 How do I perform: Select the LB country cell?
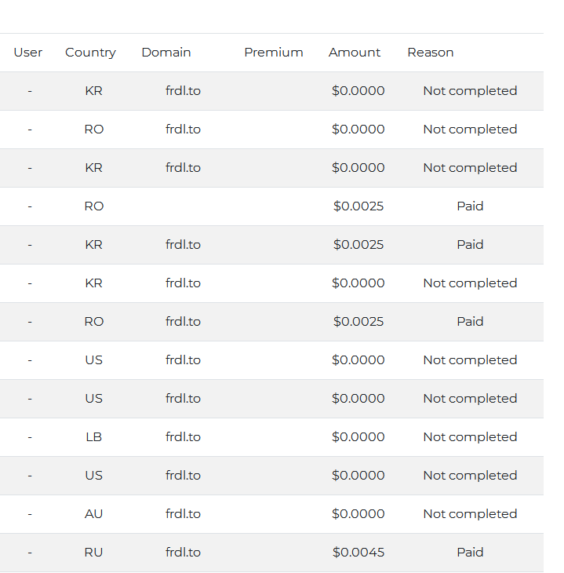pos(93,437)
